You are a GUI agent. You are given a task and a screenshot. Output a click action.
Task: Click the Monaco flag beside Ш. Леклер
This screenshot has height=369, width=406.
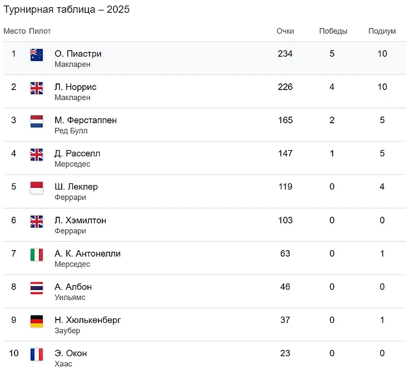tap(37, 188)
